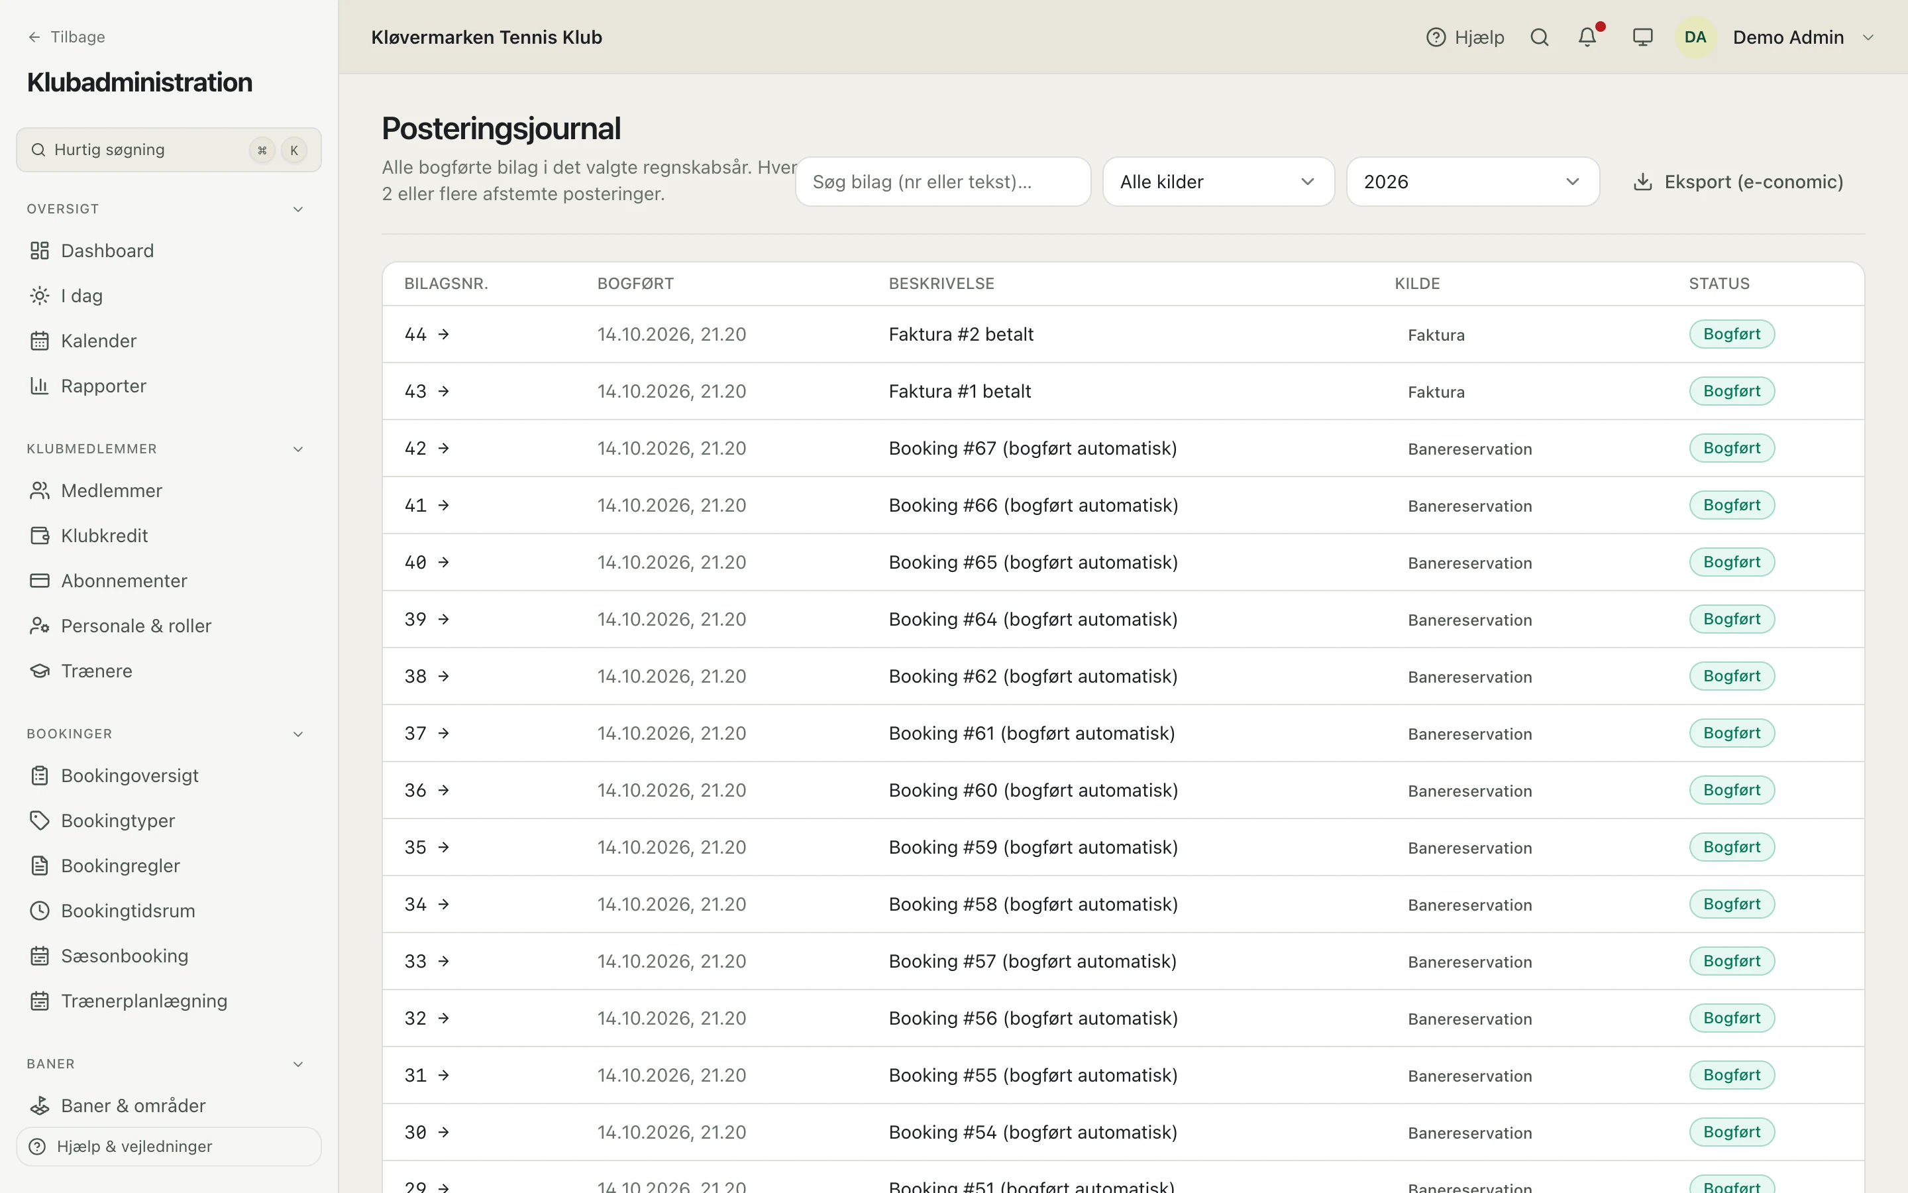Screen dimensions: 1908x1193
Task: Click Bogført status badge for bilag 35
Action: [x=1731, y=848]
